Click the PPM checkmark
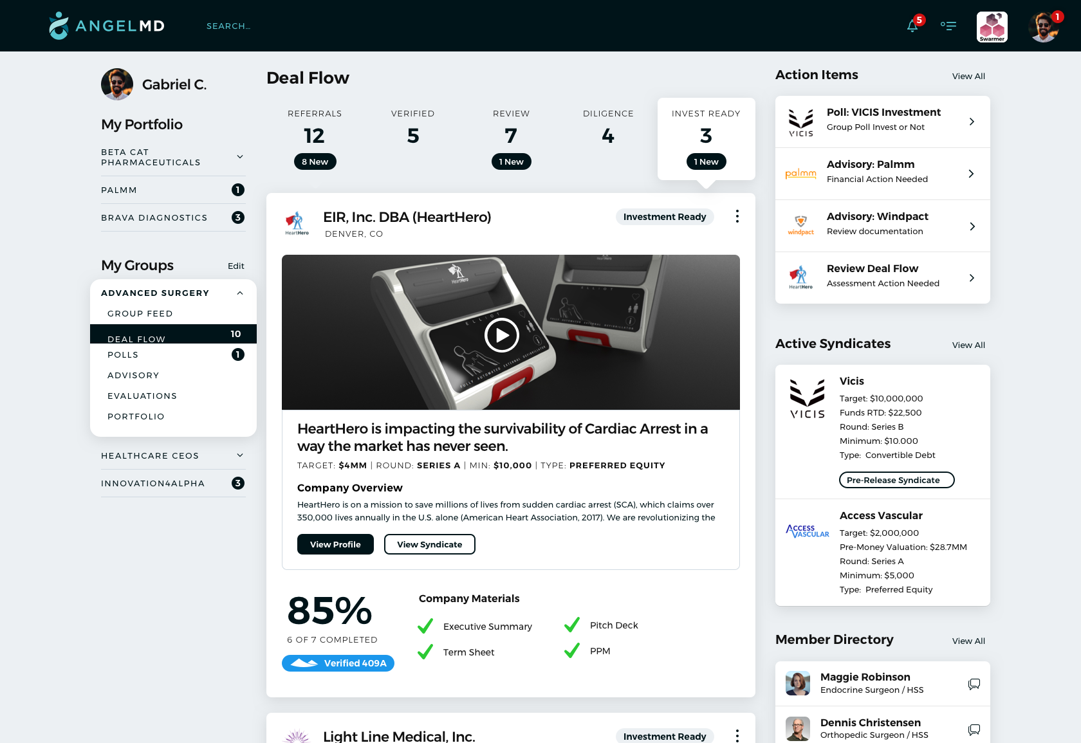This screenshot has width=1081, height=743. tap(572, 650)
